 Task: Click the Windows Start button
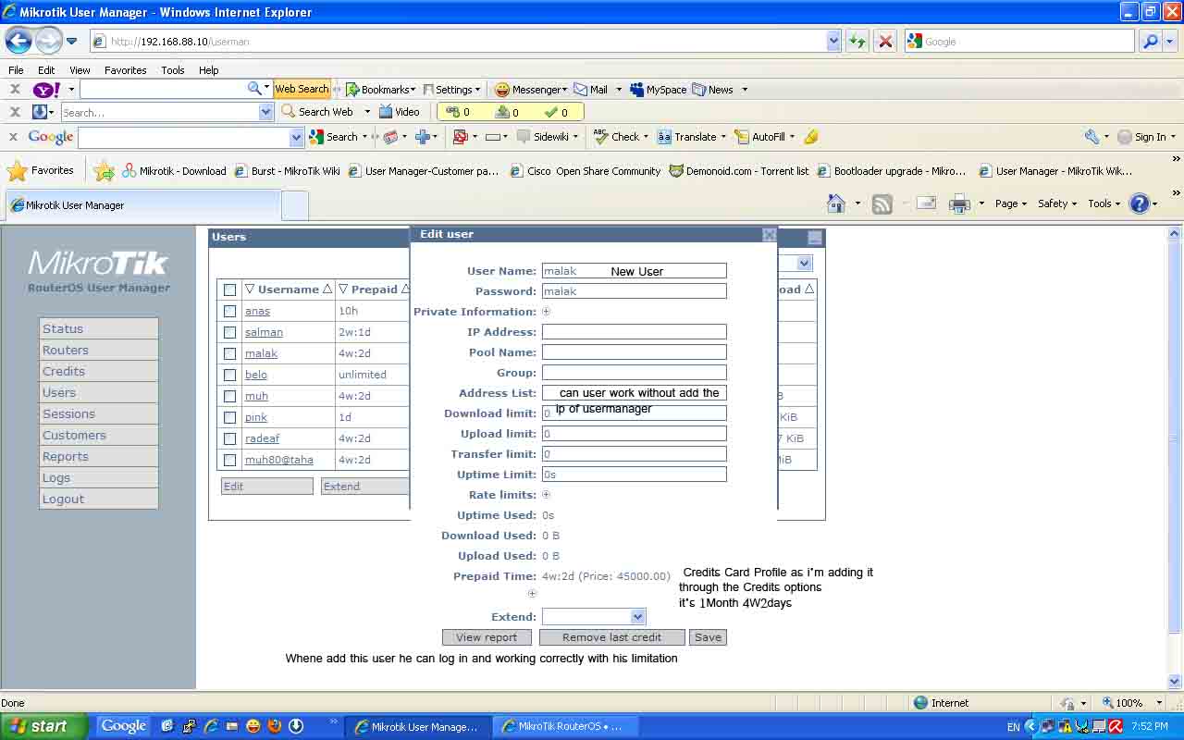coord(44,726)
